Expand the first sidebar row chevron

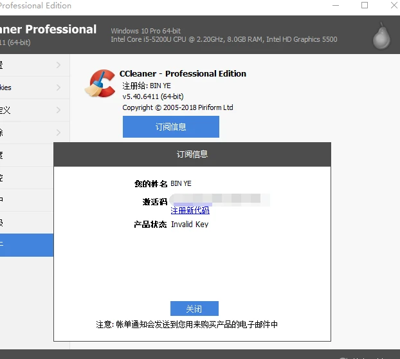59,65
